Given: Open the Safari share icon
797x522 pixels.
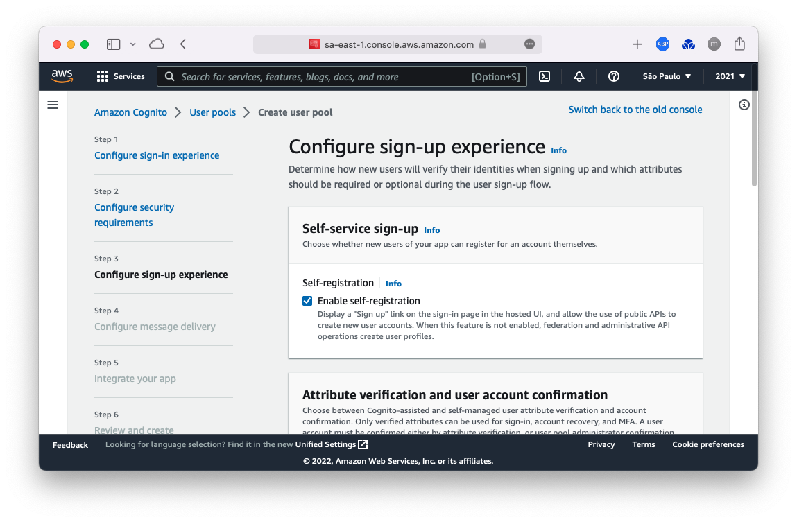Looking at the screenshot, I should 739,44.
